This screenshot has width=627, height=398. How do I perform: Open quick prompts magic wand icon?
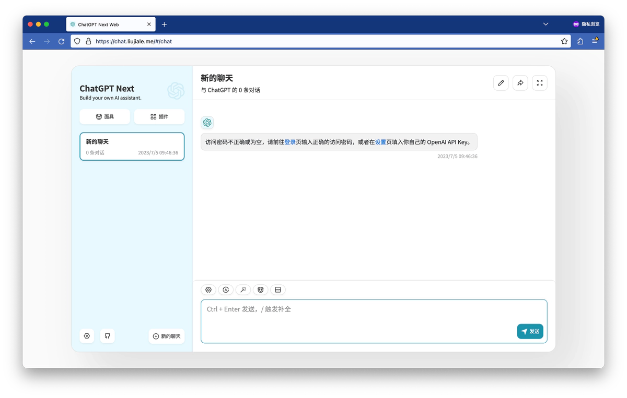[243, 290]
